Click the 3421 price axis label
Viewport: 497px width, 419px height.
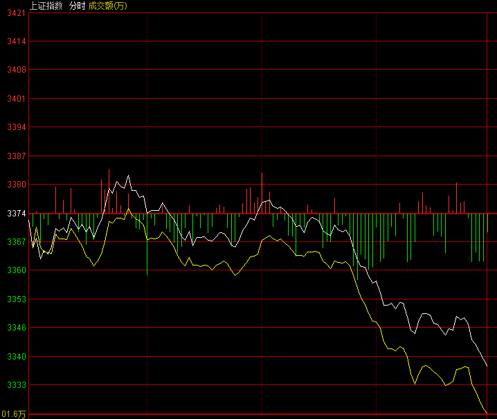(16, 13)
